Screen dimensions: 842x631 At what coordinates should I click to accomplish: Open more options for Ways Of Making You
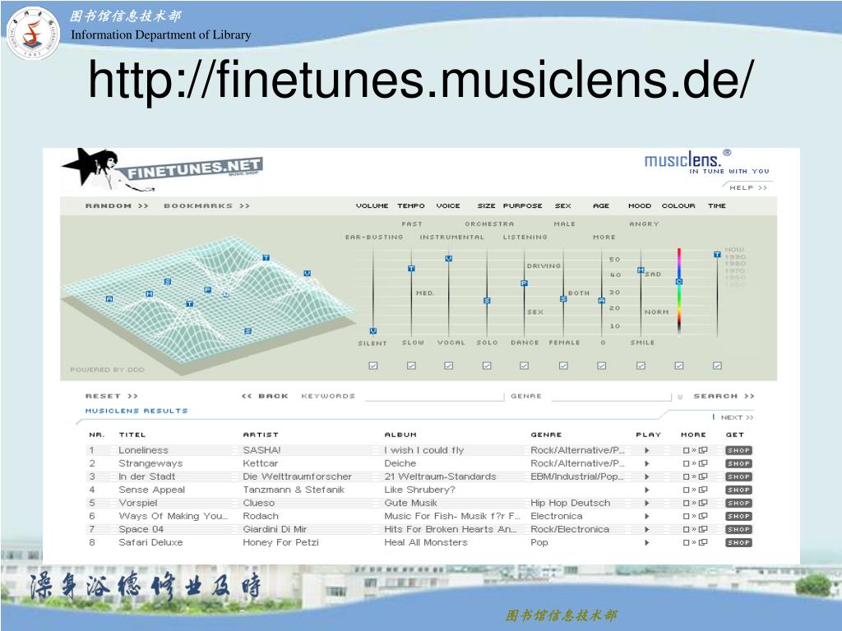click(x=696, y=516)
